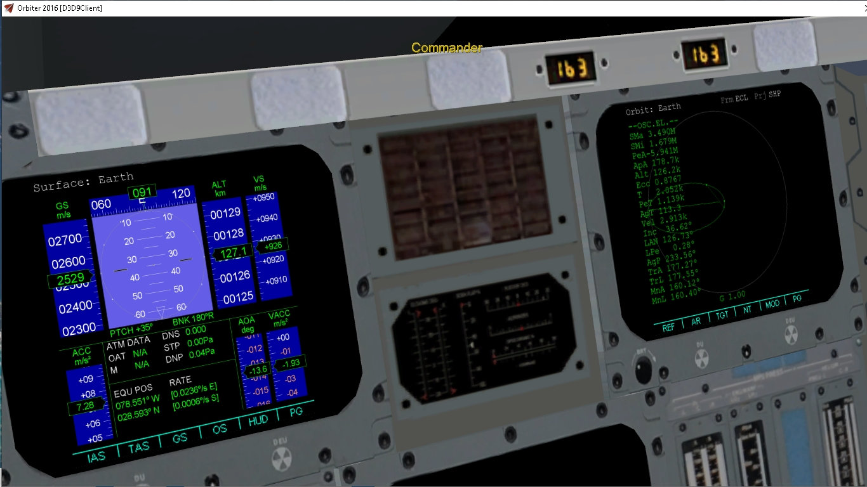This screenshot has height=487, width=867.
Task: Turn the BRT brightness knob
Action: [644, 368]
